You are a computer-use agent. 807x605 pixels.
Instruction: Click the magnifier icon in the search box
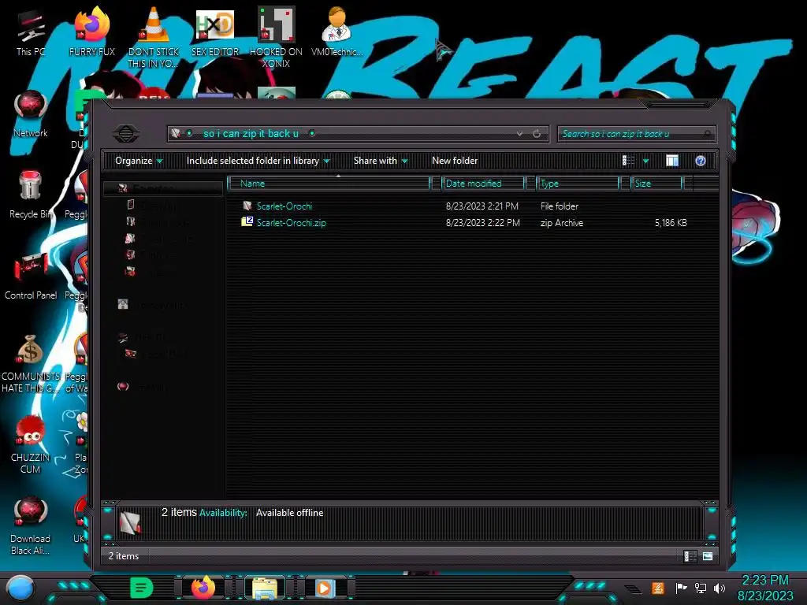[x=708, y=134]
